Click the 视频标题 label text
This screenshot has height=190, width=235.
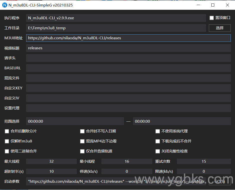tap(12, 48)
